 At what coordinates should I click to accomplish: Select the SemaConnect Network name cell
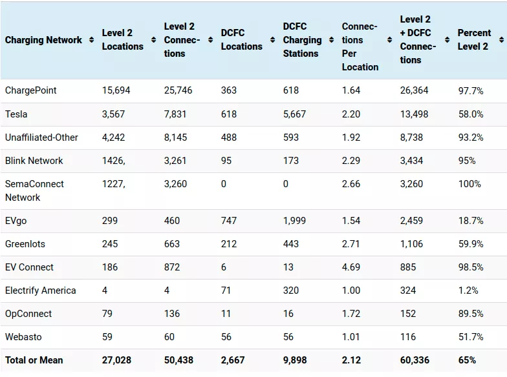(35, 190)
